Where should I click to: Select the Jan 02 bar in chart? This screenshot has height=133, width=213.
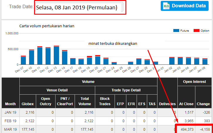coord(172,61)
